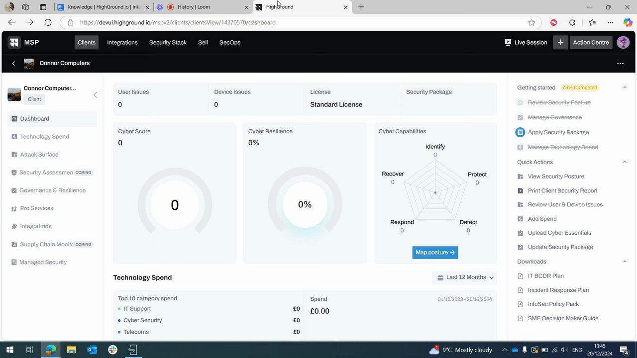Open Outlook from the Windows taskbar
637x358 pixels.
(x=92, y=350)
